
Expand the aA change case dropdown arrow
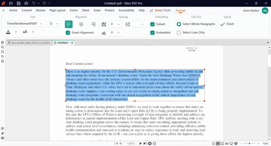point(33,32)
